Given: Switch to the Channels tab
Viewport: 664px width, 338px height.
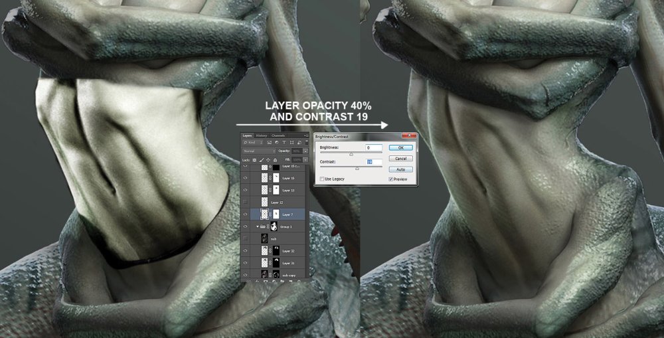Looking at the screenshot, I should pyautogui.click(x=278, y=135).
